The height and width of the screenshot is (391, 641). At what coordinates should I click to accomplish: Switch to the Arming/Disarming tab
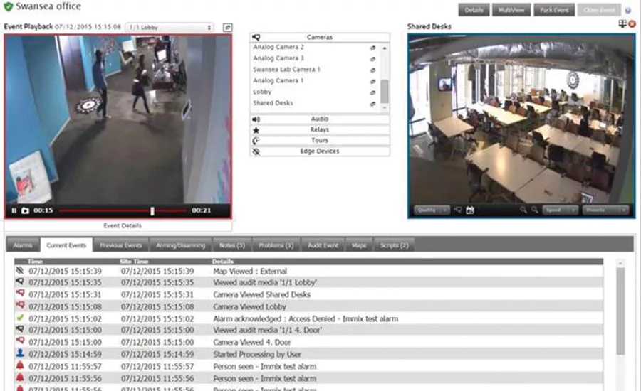[x=181, y=245]
